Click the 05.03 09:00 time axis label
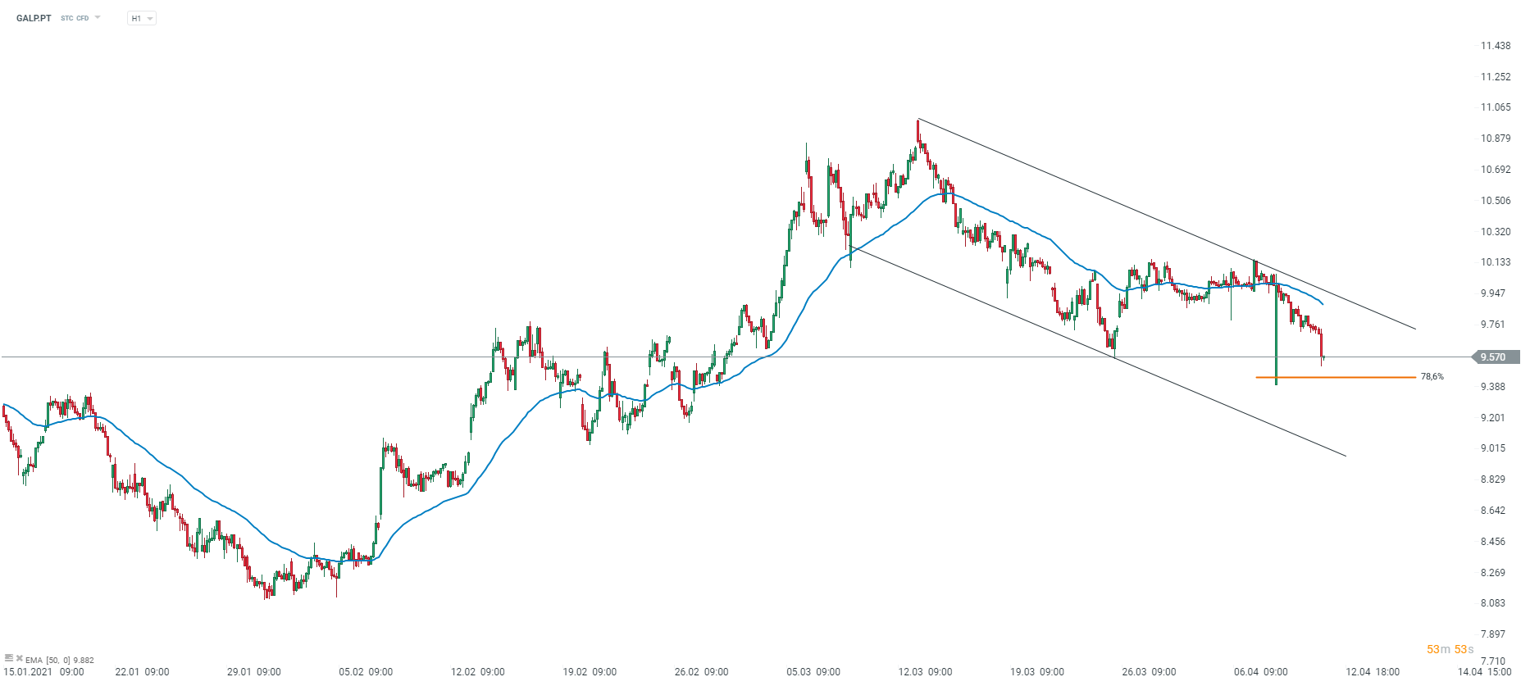The width and height of the screenshot is (1530, 686). pos(813,672)
